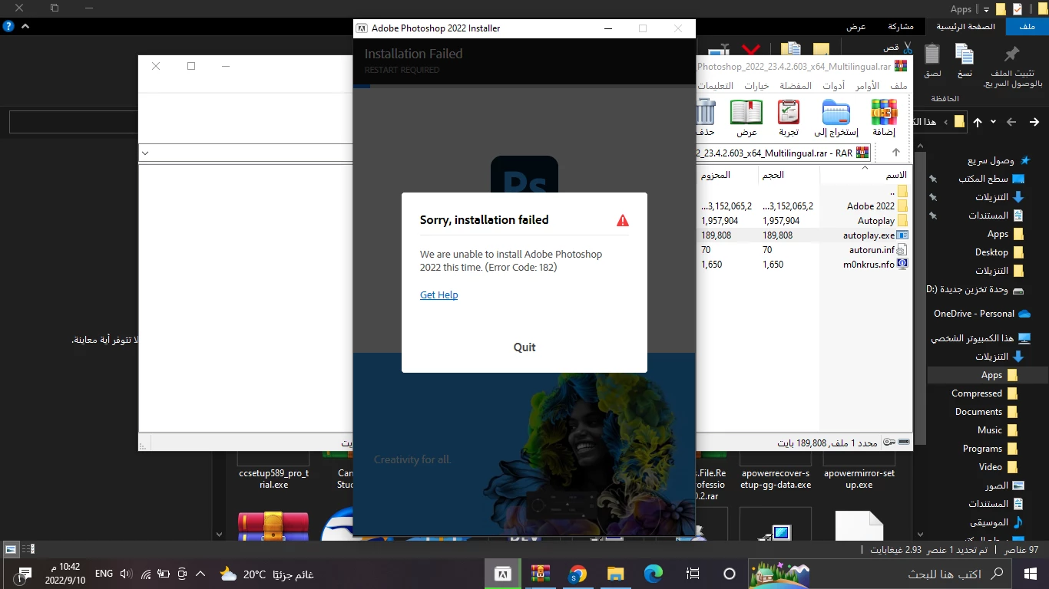1049x589 pixels.
Task: Click the taskbar search box
Action: coord(881,574)
